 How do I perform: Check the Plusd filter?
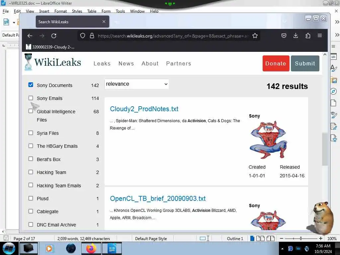coord(31,198)
